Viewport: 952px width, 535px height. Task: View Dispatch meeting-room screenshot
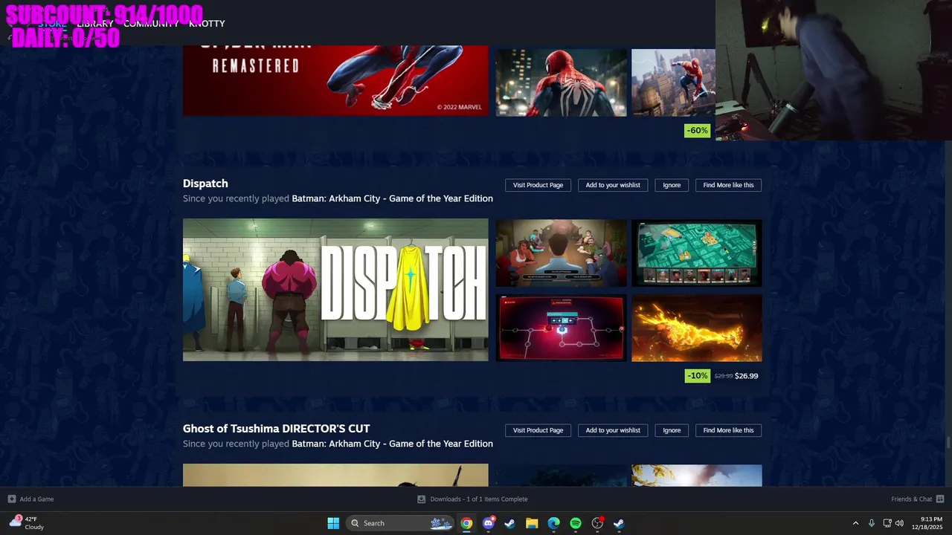[561, 253]
